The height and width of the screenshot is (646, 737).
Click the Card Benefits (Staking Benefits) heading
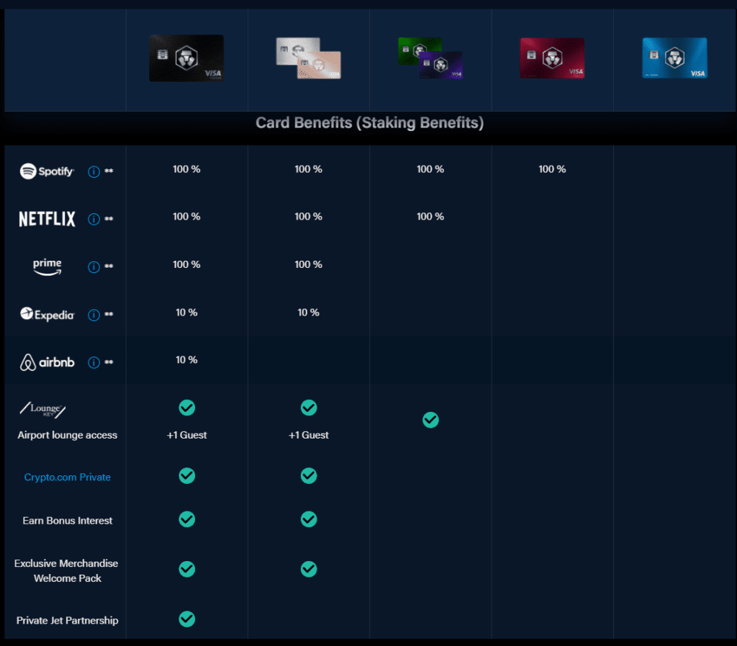[x=369, y=123]
